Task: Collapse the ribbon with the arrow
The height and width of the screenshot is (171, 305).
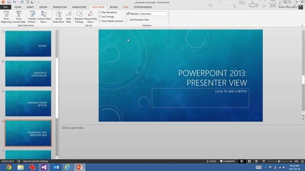Action: click(x=302, y=25)
